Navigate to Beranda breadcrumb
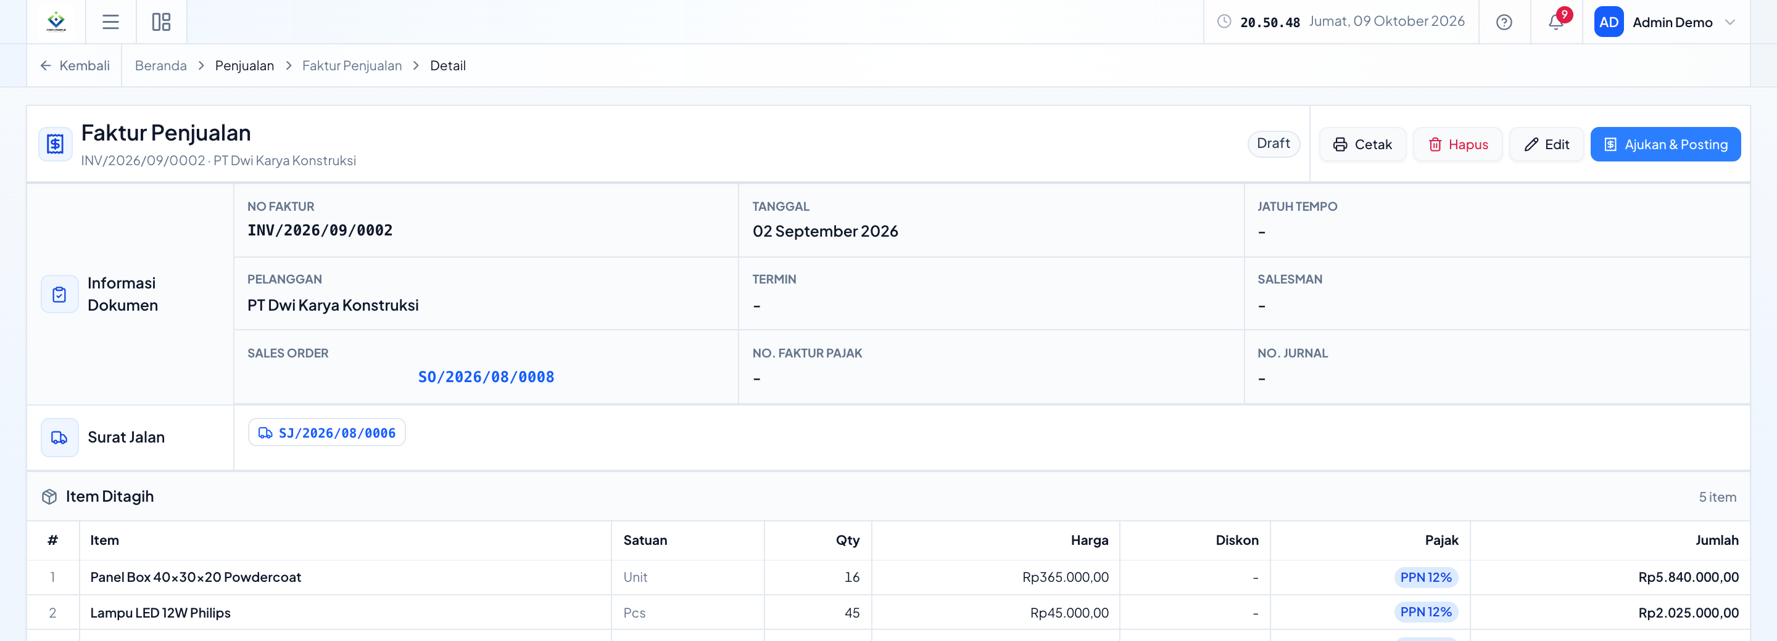Viewport: 1777px width, 641px height. tap(160, 65)
